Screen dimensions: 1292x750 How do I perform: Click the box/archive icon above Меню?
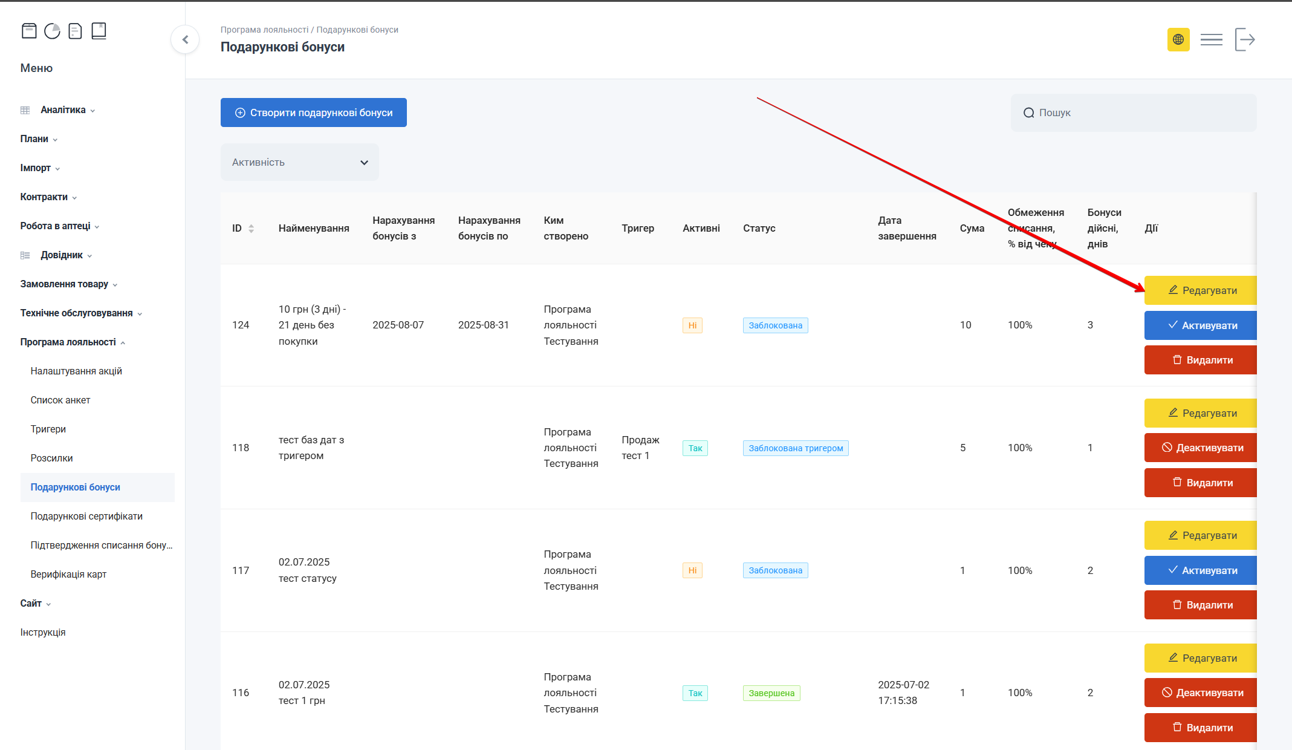point(29,31)
